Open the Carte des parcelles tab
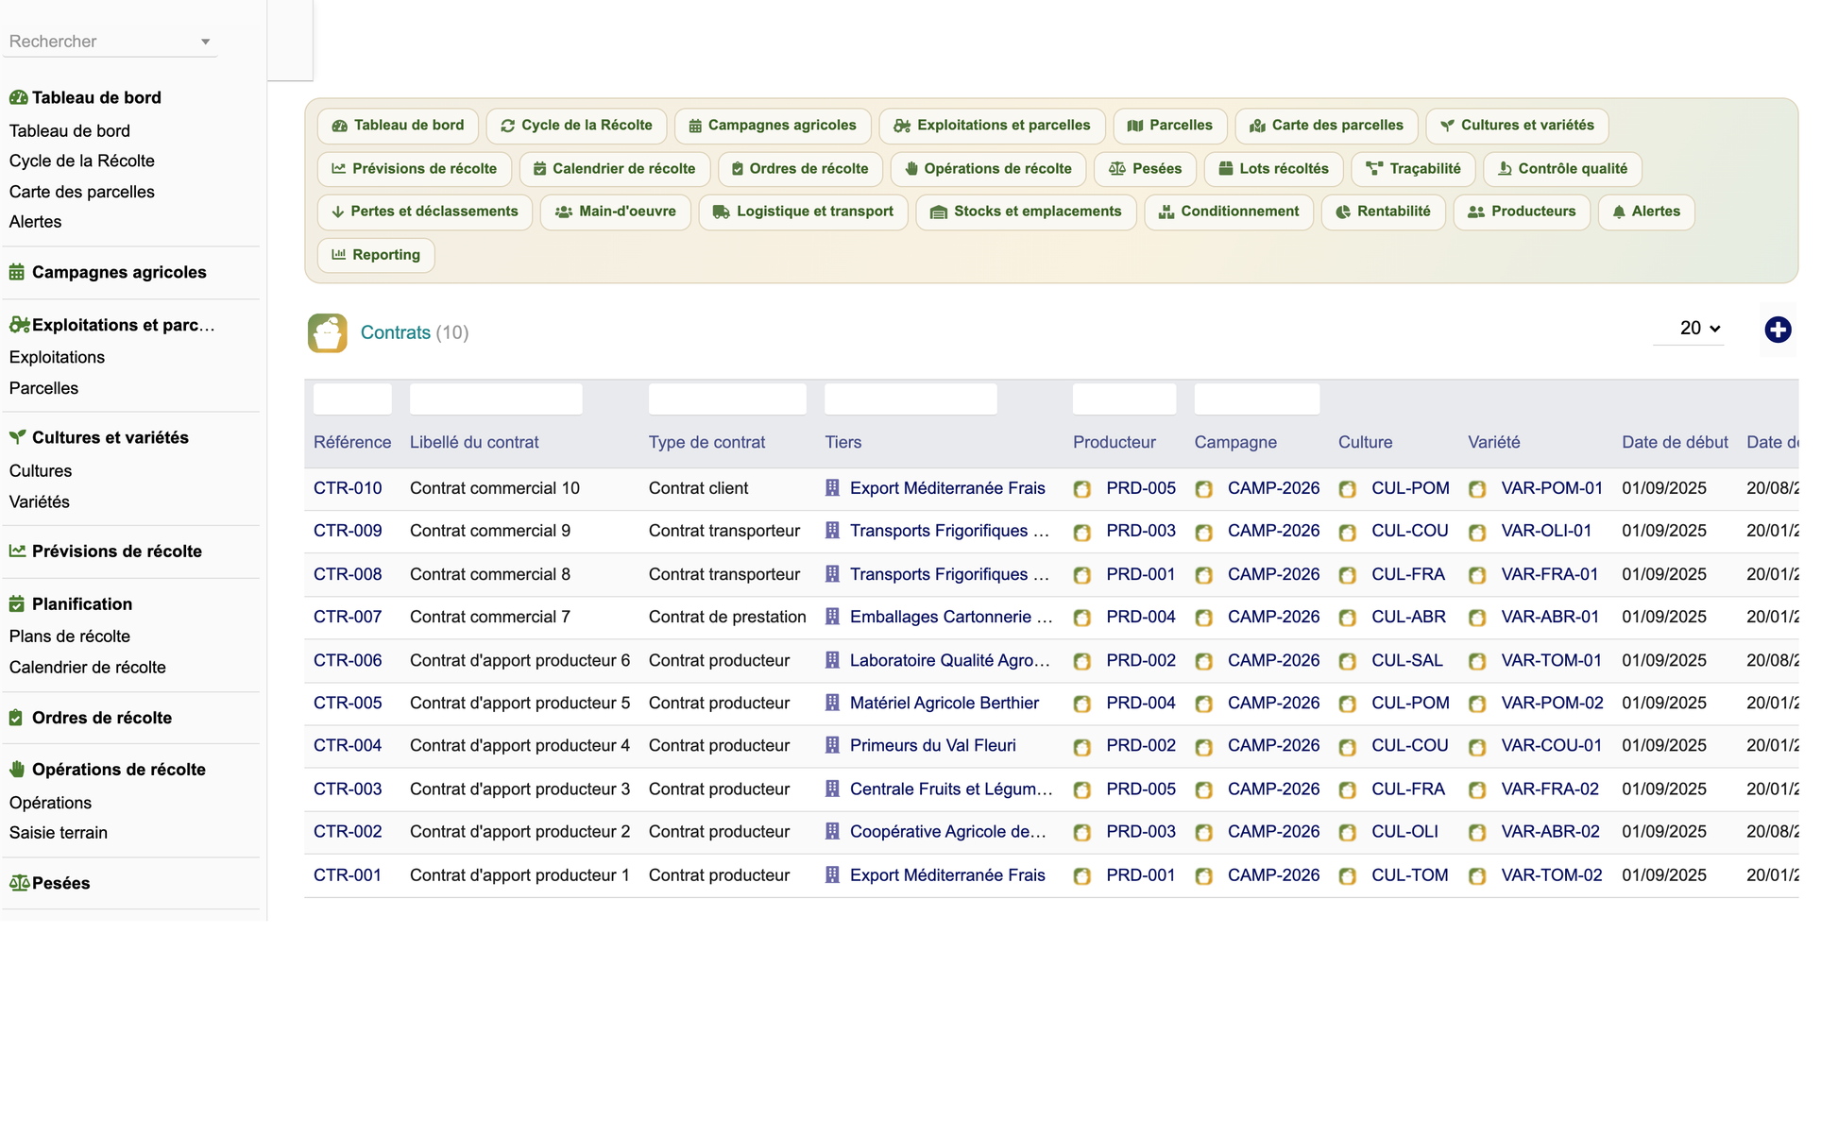 click(1326, 126)
